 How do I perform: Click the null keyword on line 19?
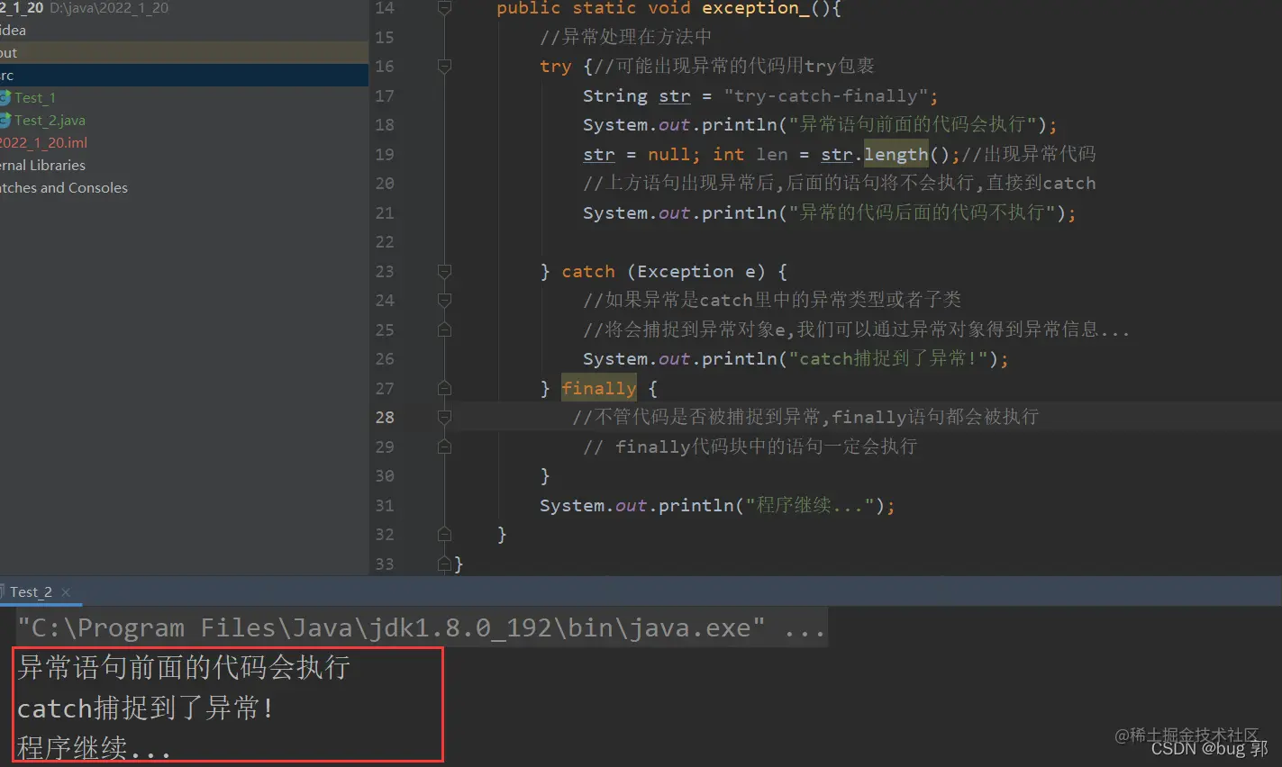pos(669,155)
